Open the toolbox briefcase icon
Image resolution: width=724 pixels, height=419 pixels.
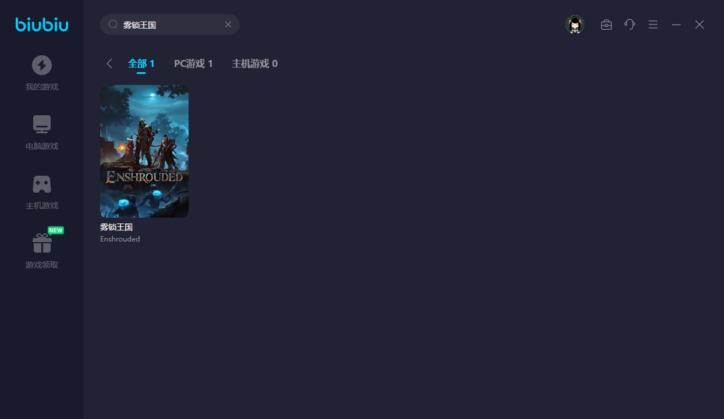point(606,24)
